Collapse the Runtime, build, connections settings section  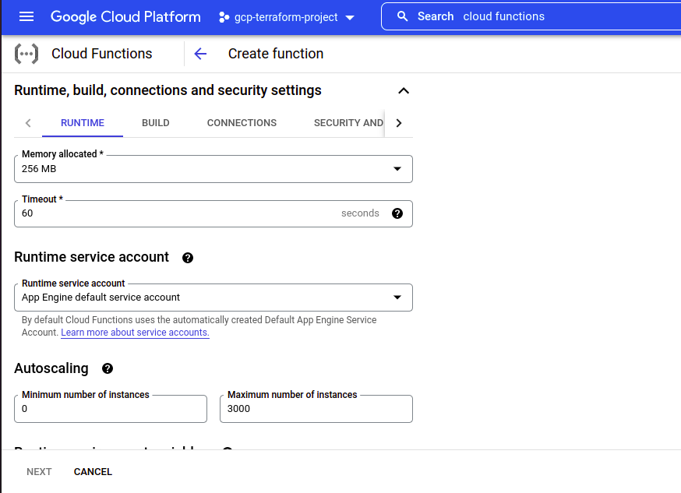[x=404, y=90]
